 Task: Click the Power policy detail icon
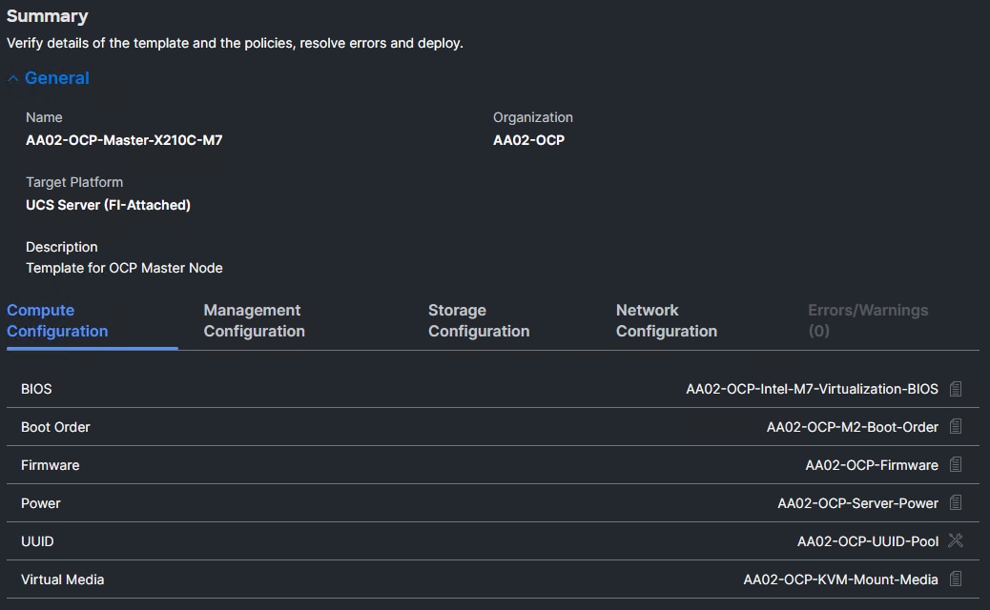point(957,502)
